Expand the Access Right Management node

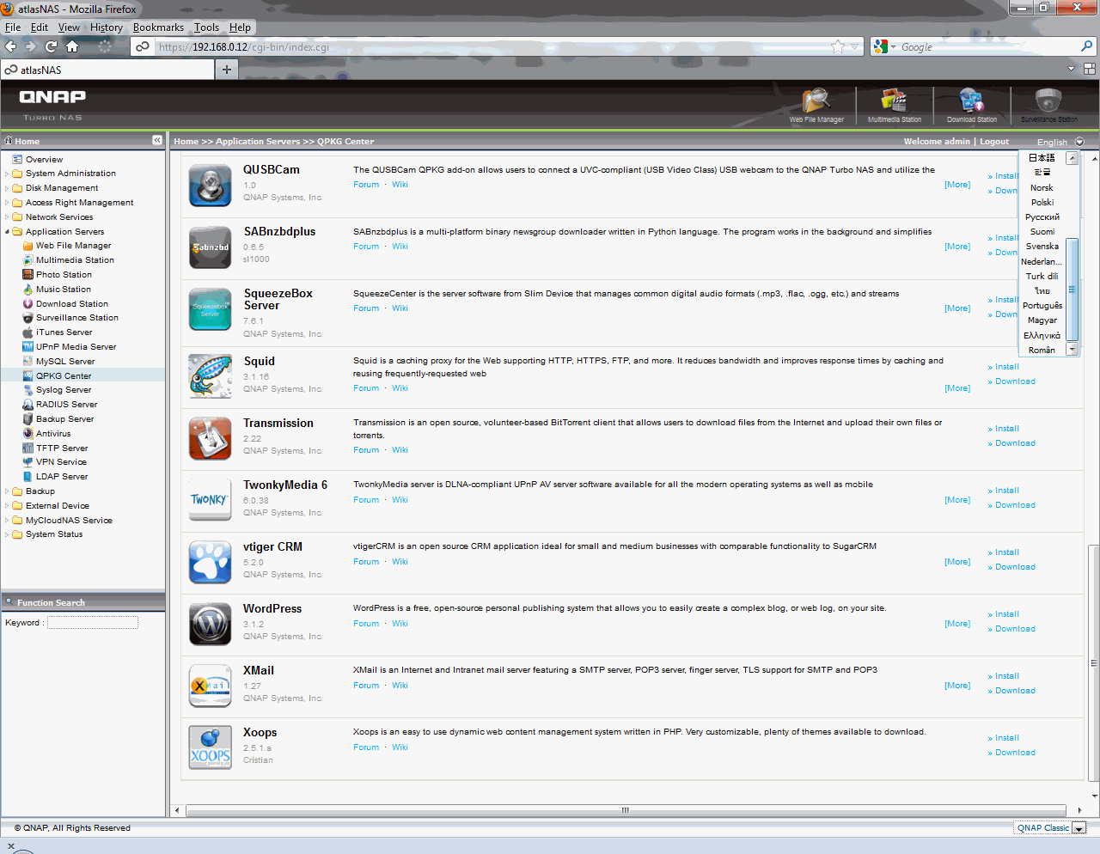pos(7,203)
